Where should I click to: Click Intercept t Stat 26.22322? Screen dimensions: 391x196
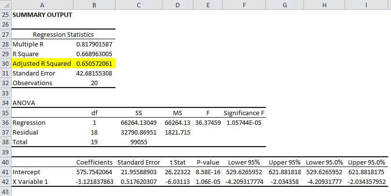click(x=177, y=172)
